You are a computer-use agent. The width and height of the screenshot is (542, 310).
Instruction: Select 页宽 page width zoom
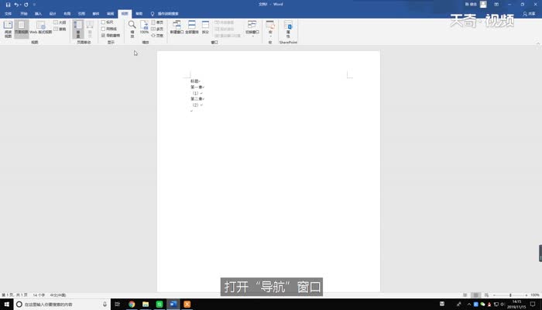click(x=157, y=36)
